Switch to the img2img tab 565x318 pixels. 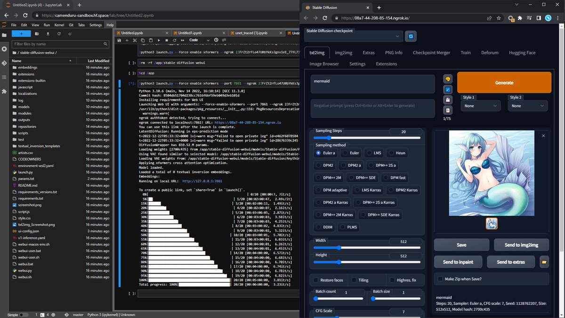pos(343,53)
